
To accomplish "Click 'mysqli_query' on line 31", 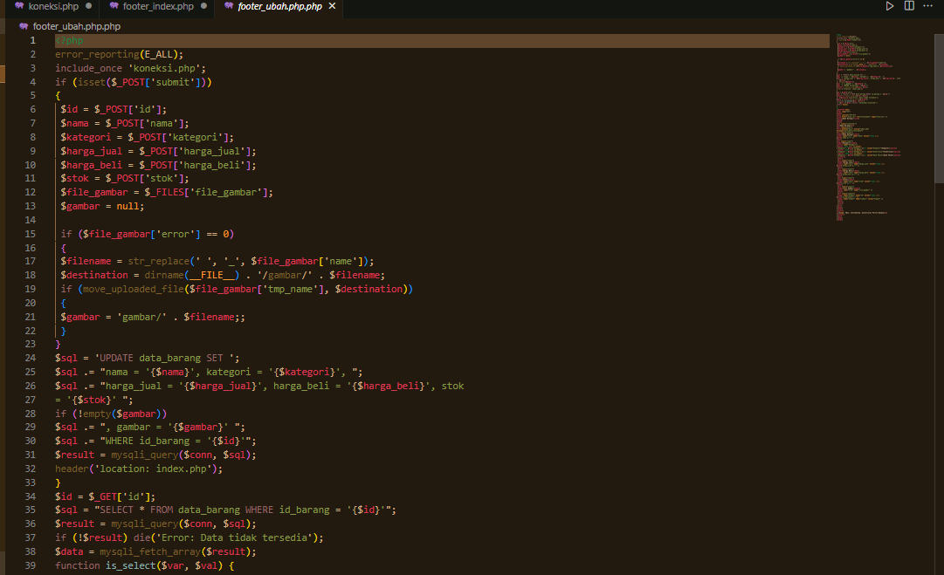I will [x=144, y=455].
